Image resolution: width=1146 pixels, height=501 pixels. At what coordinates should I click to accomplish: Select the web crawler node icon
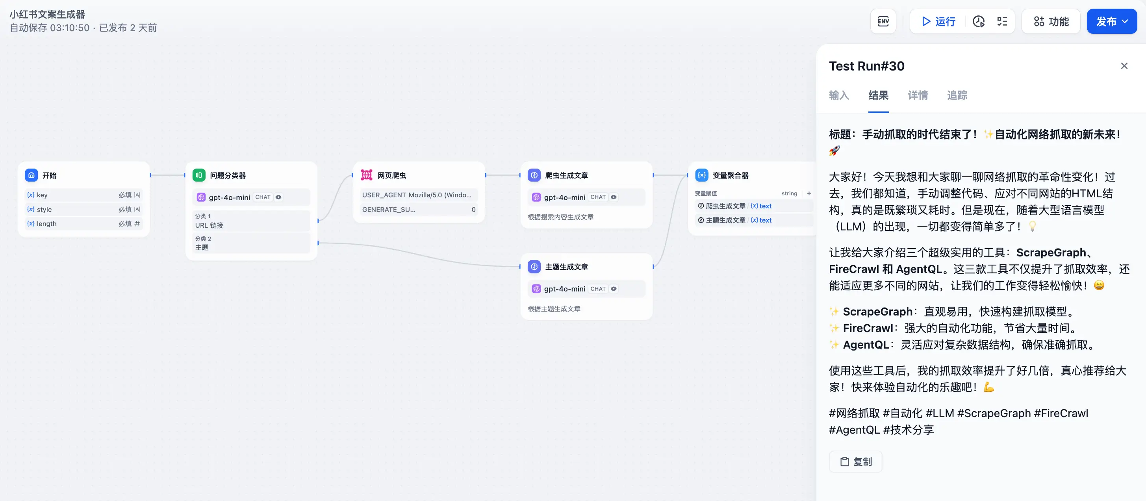tap(367, 175)
